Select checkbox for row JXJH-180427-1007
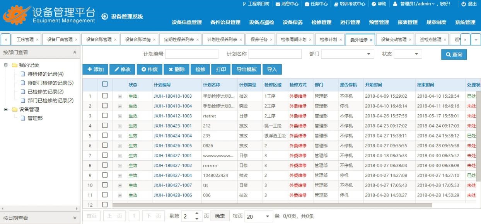The height and width of the screenshot is (224, 481). 105,185
